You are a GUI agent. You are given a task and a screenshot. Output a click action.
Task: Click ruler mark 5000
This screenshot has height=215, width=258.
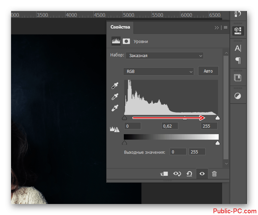coord(129,15)
